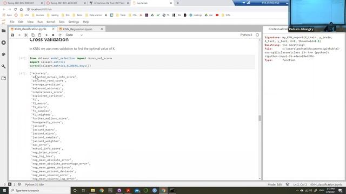Restart the kernel icon in toolbar

[x=60, y=35]
